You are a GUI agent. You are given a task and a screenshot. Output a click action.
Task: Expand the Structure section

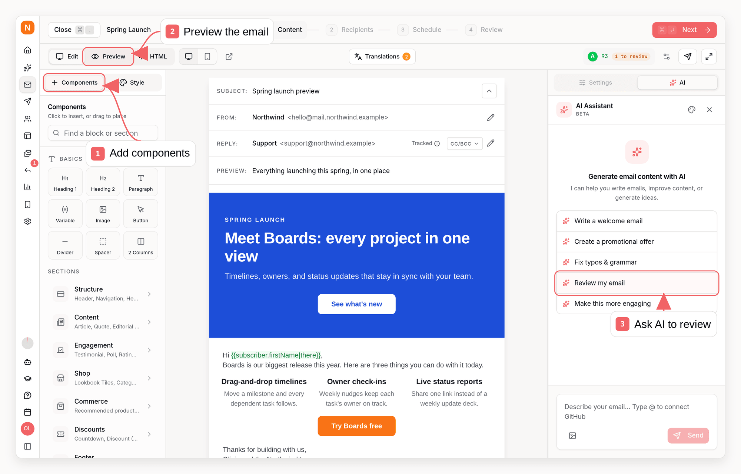coord(102,294)
